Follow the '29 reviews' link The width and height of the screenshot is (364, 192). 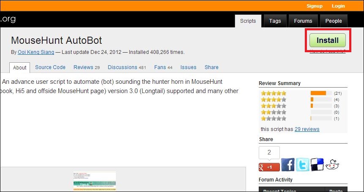pos(307,129)
